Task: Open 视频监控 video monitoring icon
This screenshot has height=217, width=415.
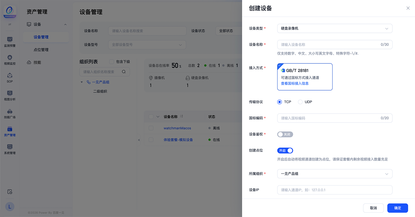Action: (10, 57)
